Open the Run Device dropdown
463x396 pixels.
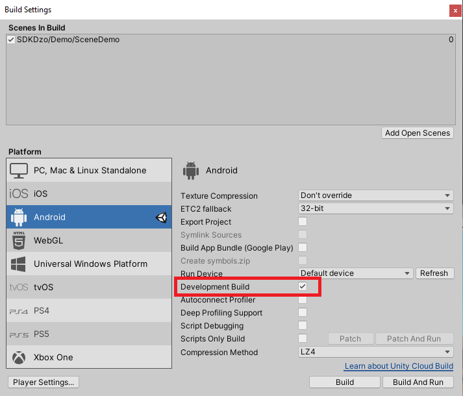click(x=355, y=273)
